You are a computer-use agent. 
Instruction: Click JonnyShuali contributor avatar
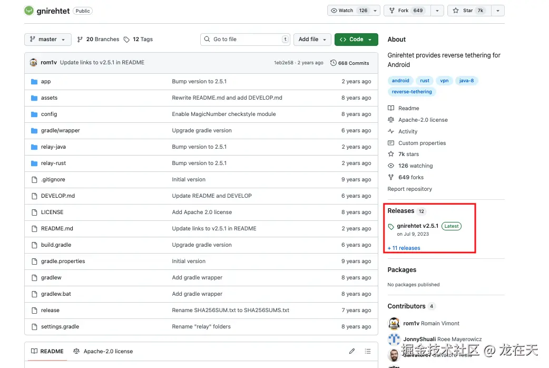pos(394,339)
